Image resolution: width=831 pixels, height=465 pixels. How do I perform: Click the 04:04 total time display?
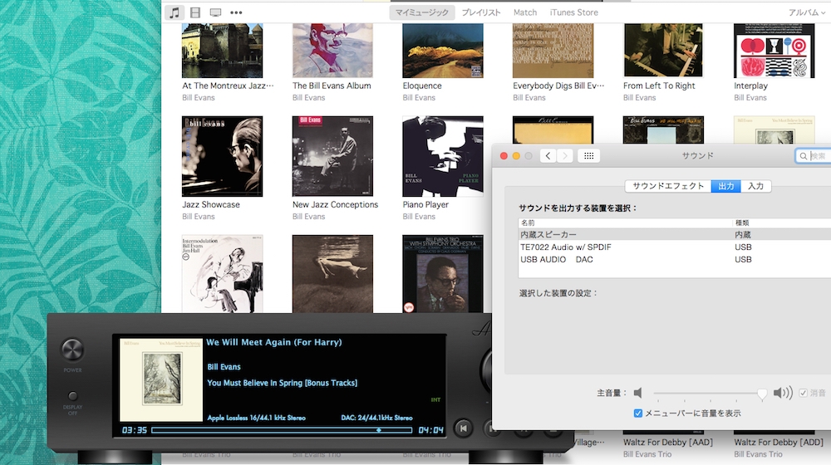coord(430,430)
